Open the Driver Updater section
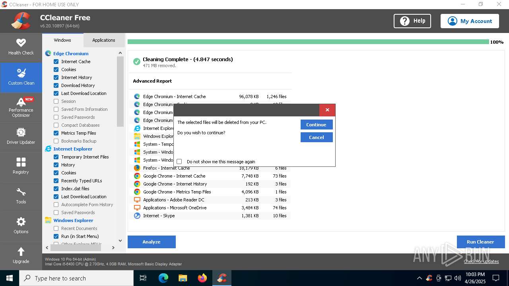This screenshot has height=286, width=509. point(21,137)
